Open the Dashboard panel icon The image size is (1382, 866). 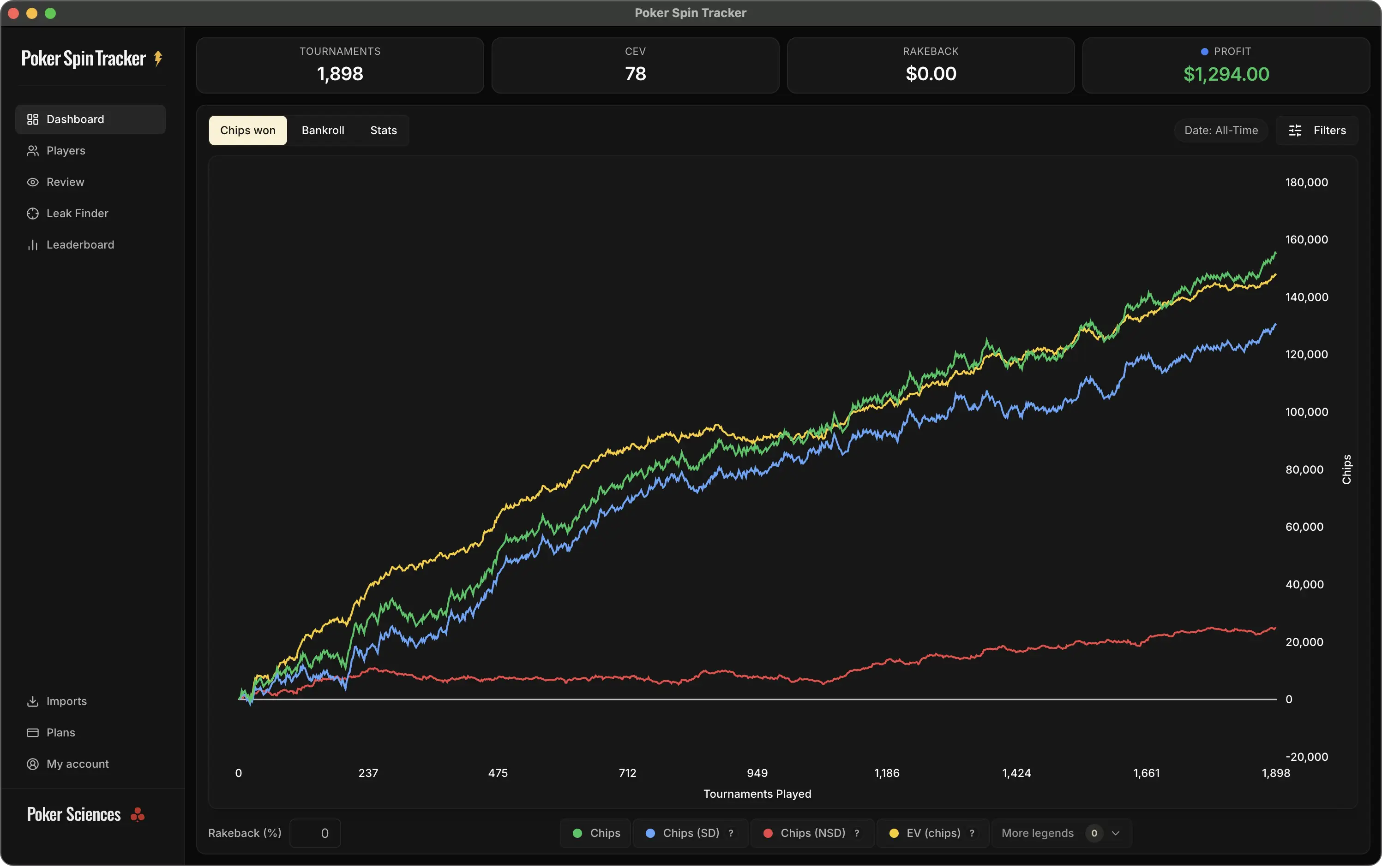[x=33, y=119]
